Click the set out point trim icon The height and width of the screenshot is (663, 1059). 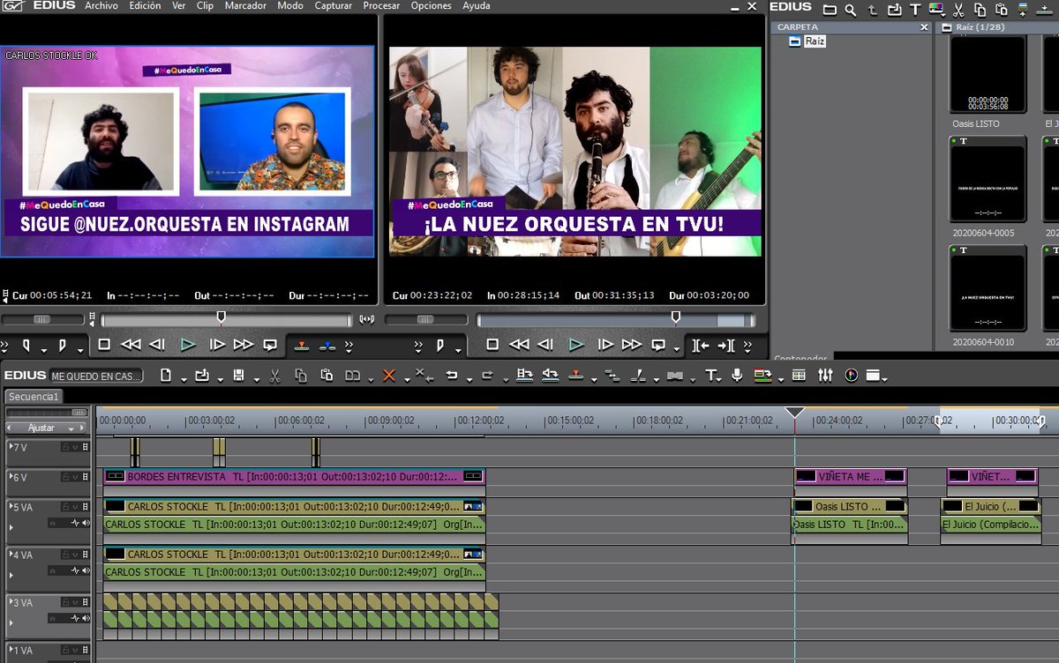[x=551, y=376]
